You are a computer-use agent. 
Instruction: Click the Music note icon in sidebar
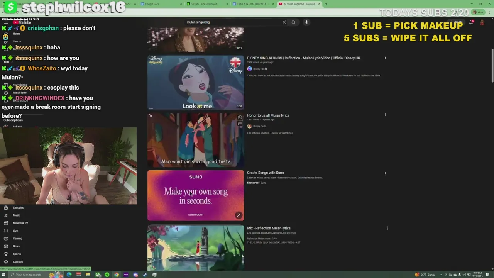tap(6, 215)
